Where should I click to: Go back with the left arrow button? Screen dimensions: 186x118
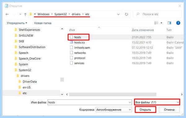tap(7, 14)
